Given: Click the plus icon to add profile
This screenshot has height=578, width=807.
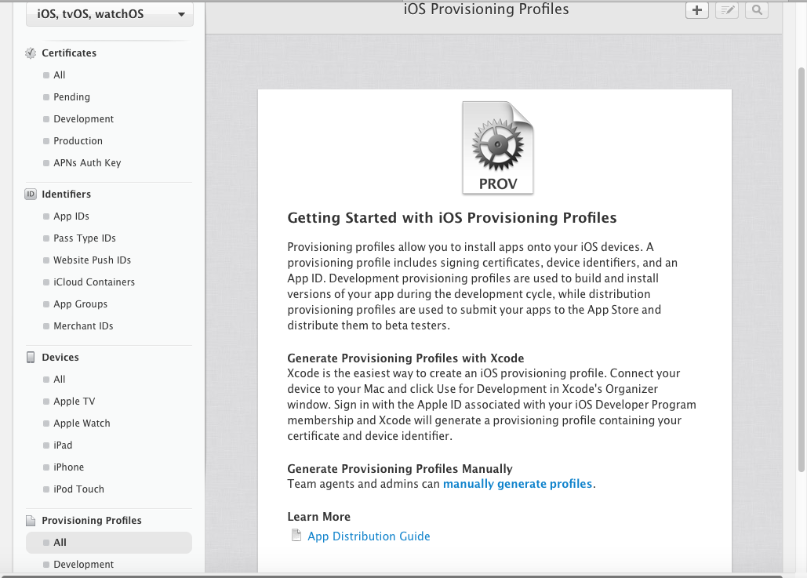Looking at the screenshot, I should coord(697,9).
